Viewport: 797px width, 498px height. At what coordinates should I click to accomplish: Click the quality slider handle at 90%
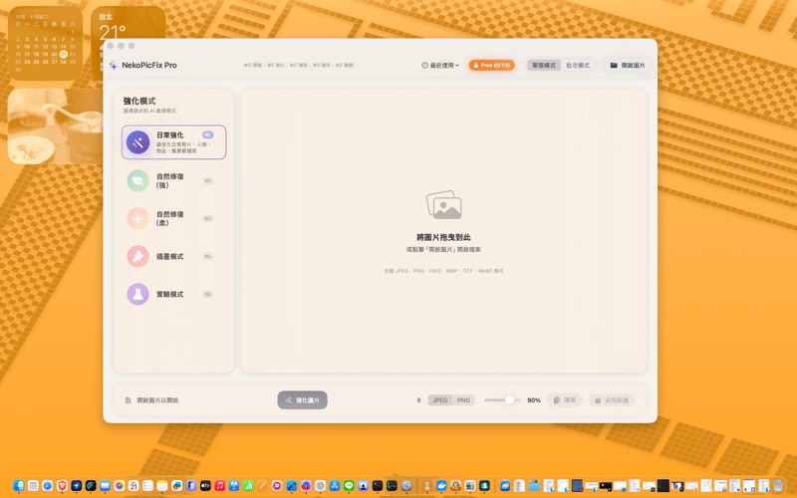(x=509, y=400)
